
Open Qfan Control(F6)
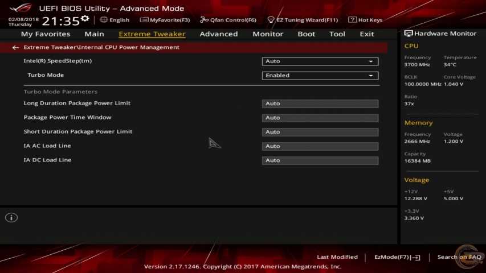[x=228, y=20]
